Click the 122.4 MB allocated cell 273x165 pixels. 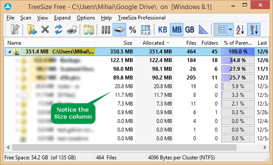coord(160,60)
